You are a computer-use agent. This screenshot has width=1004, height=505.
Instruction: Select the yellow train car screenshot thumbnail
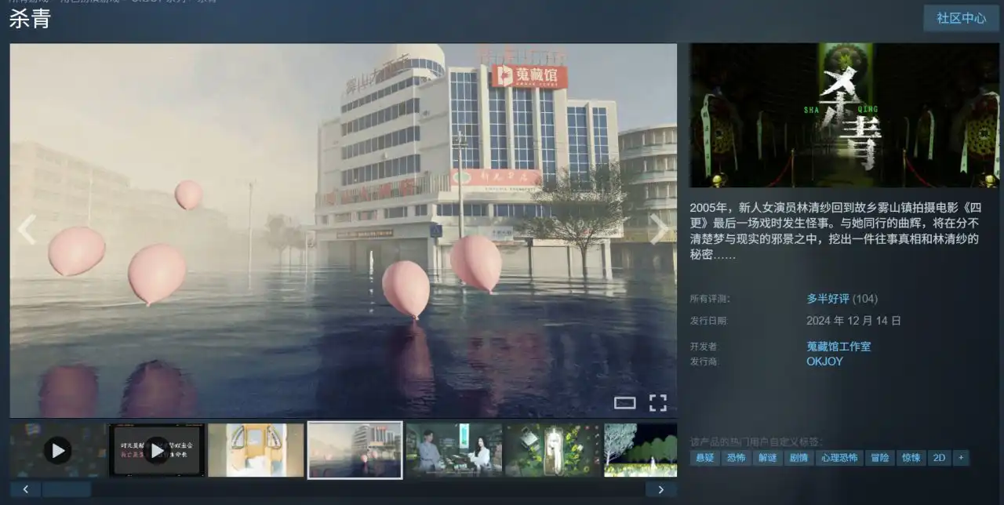[x=256, y=450]
